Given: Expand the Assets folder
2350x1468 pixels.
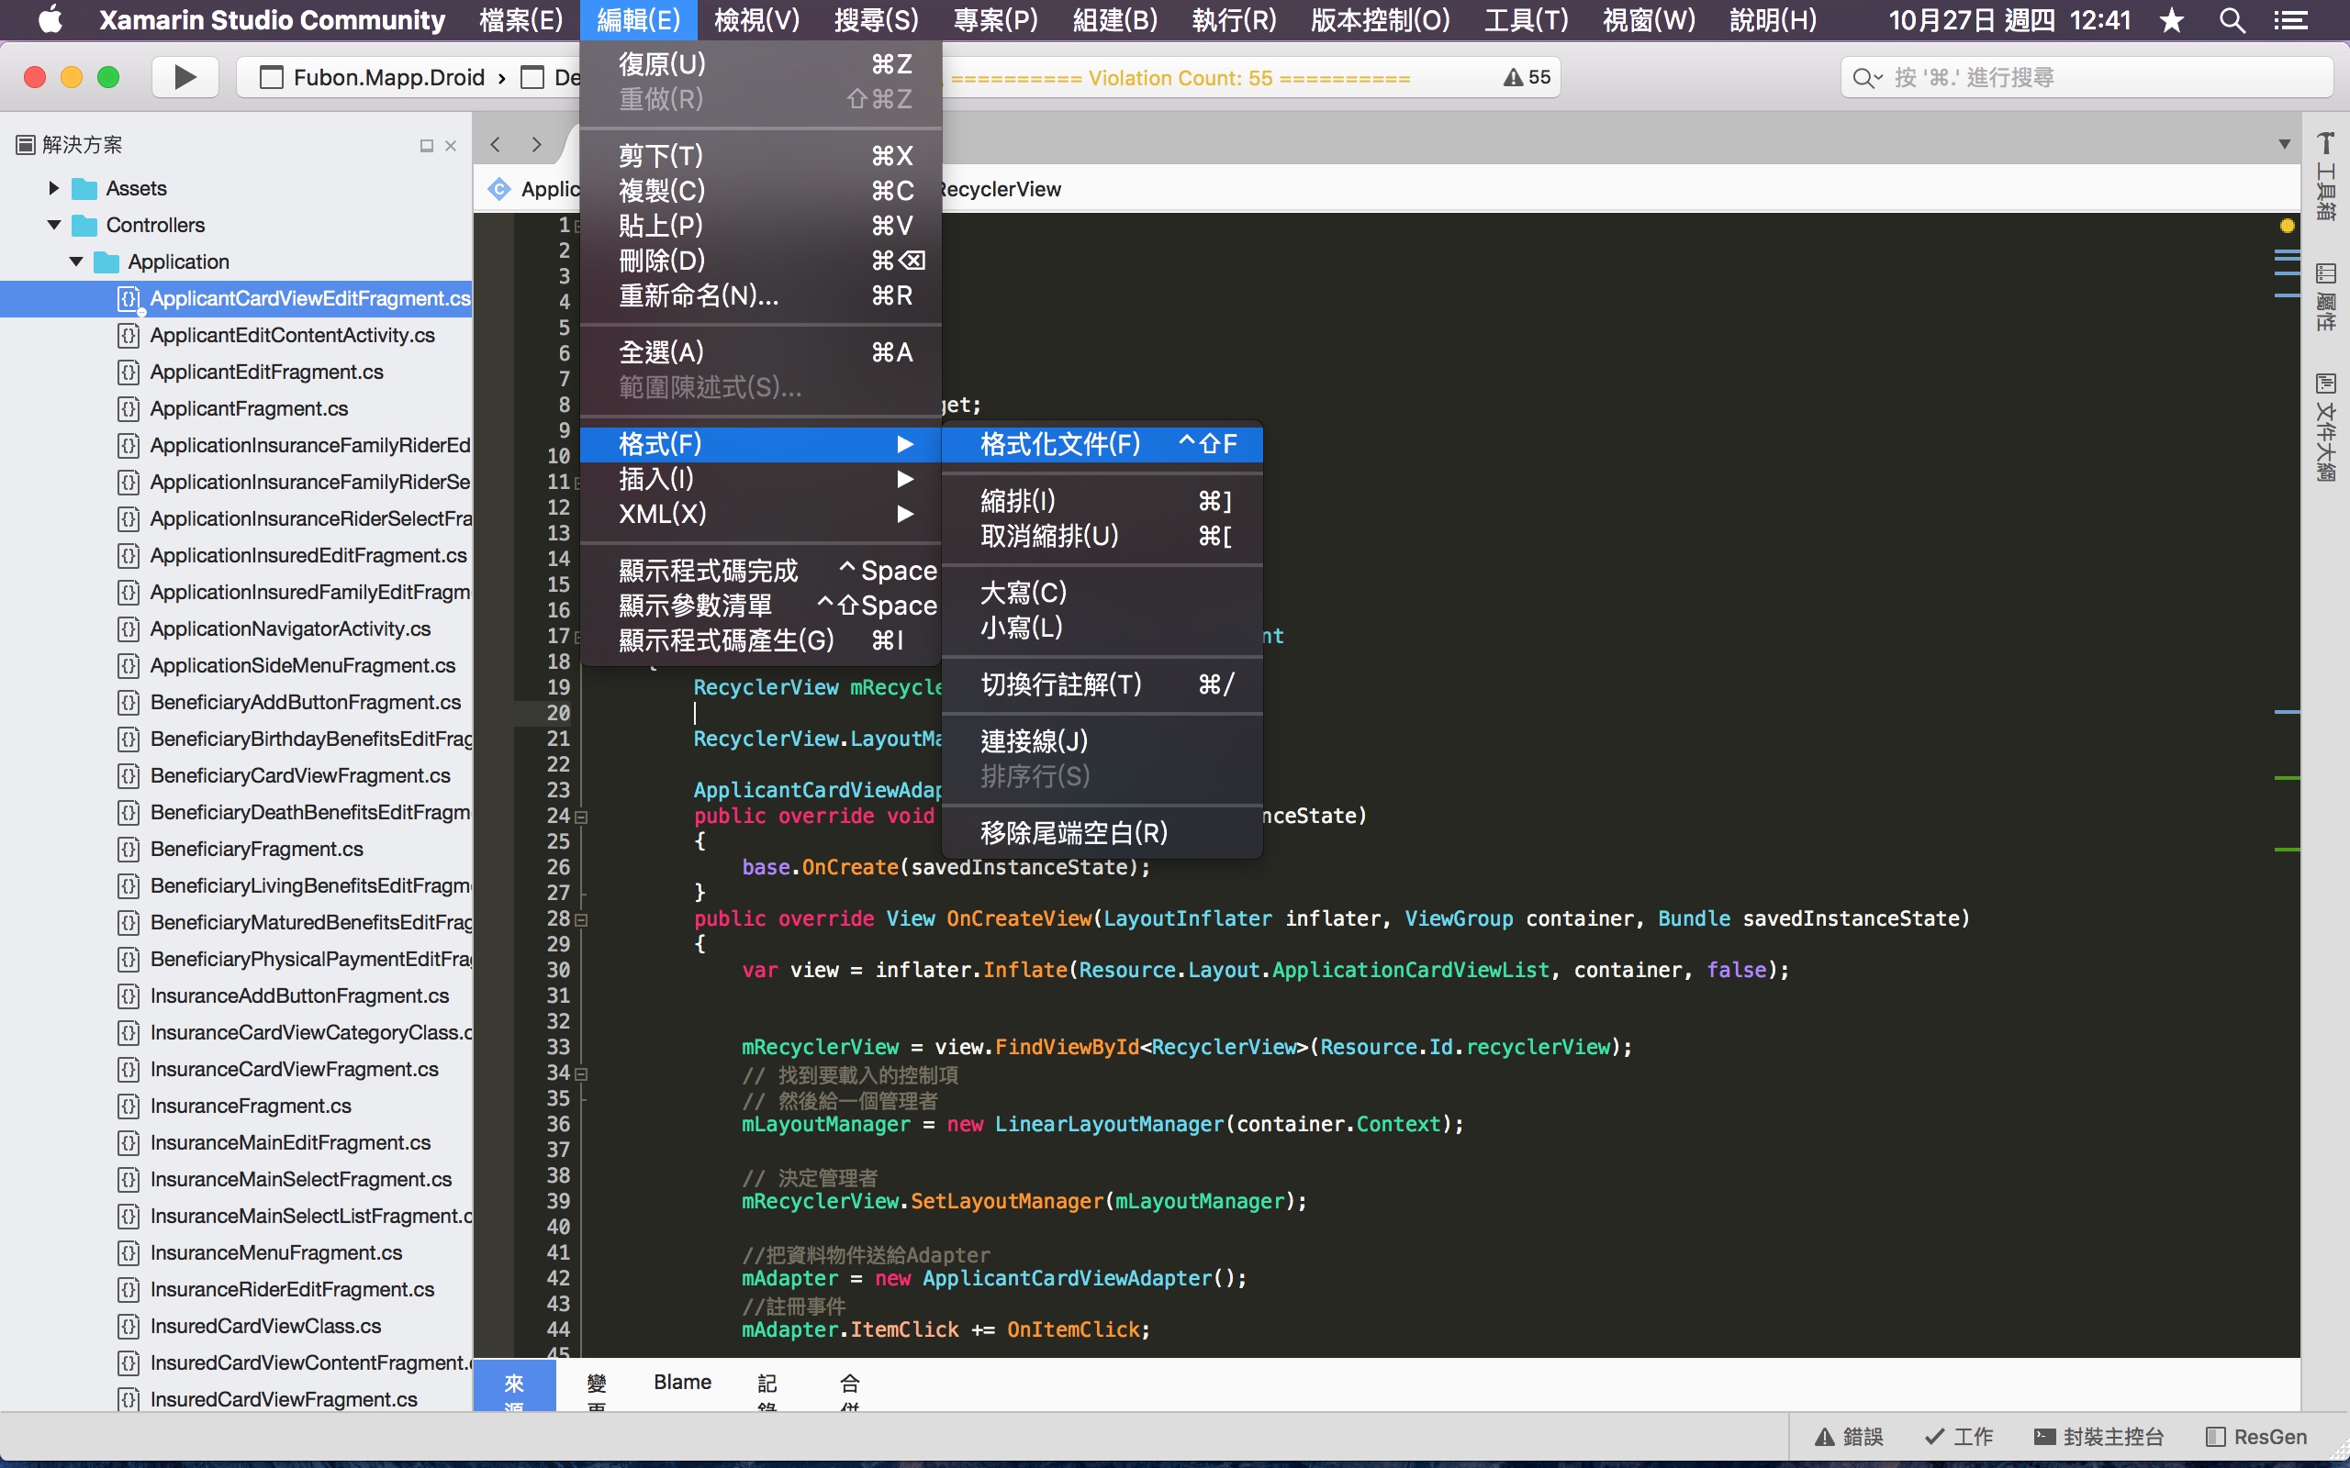Looking at the screenshot, I should click(x=54, y=188).
